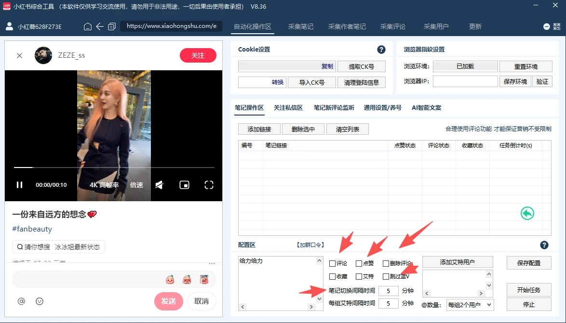Mute the video with speaker icon
The height and width of the screenshot is (323, 566).
point(159,185)
